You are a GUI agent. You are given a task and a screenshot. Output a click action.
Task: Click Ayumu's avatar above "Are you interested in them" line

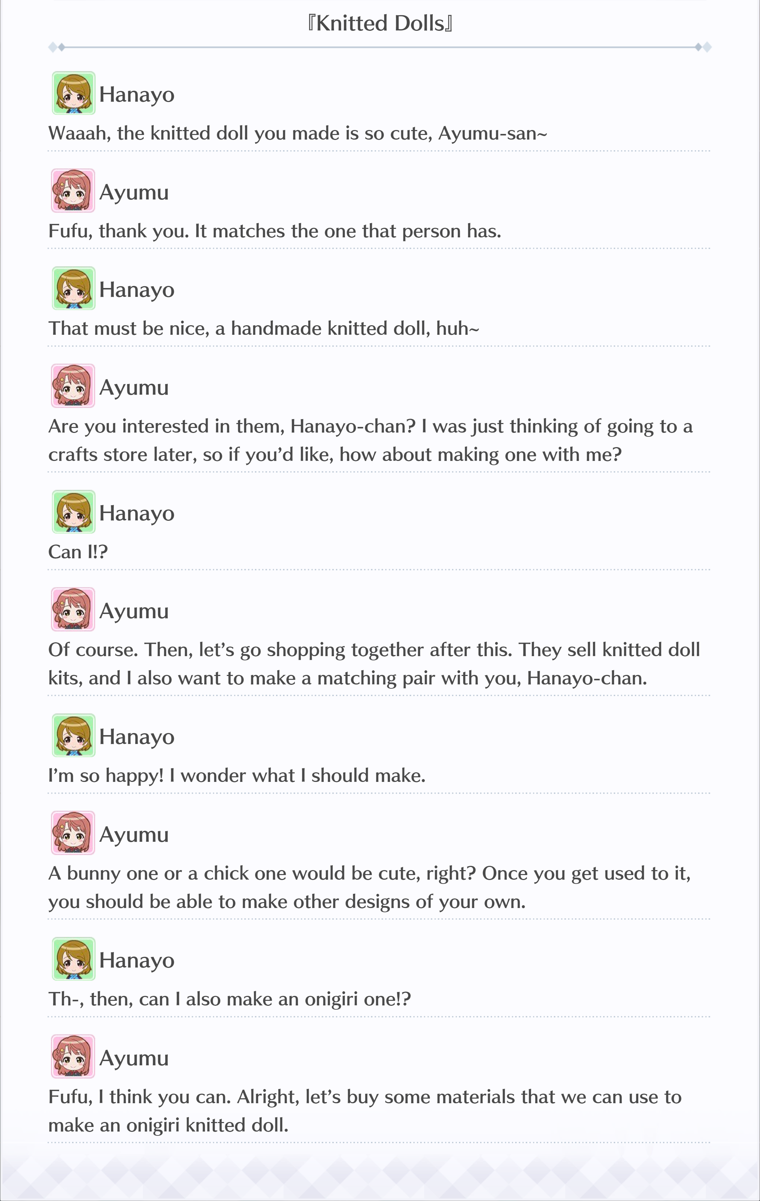pos(73,386)
